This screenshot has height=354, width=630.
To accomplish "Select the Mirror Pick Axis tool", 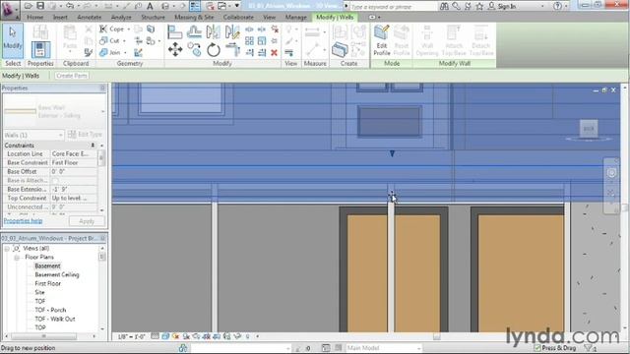I will click(x=213, y=32).
